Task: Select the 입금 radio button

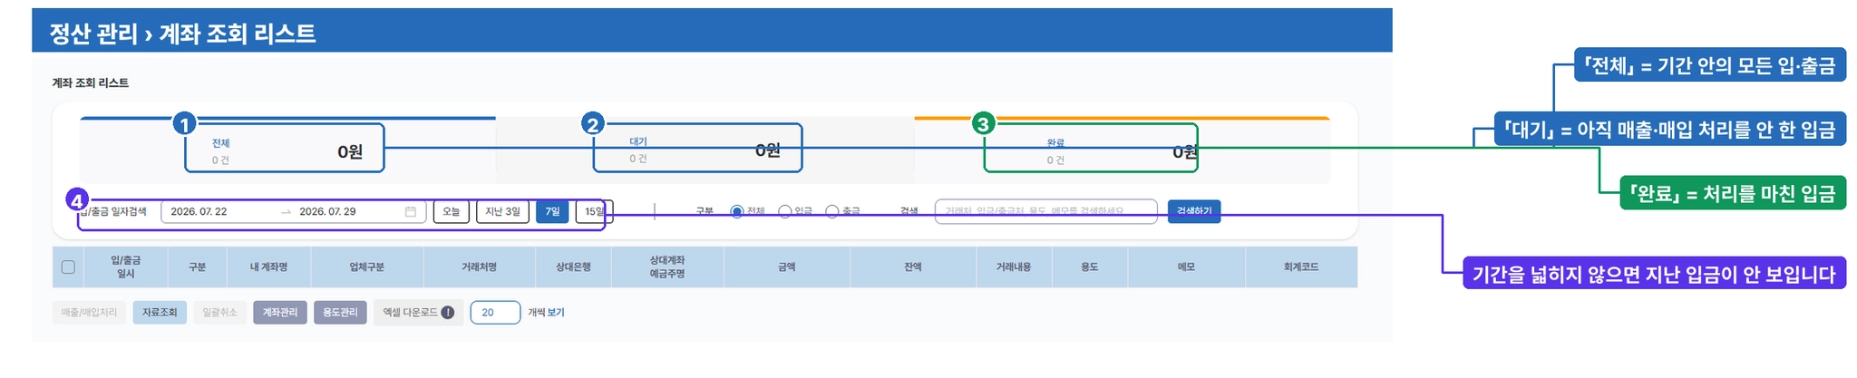Action: 784,211
